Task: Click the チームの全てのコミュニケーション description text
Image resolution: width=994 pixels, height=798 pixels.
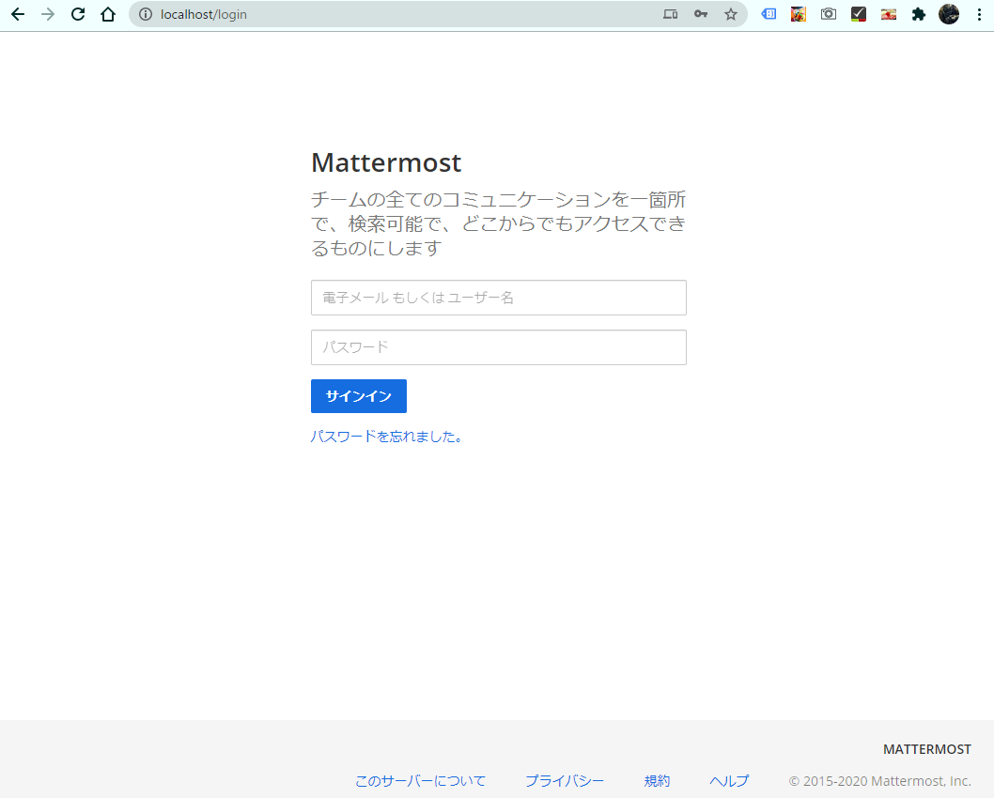Action: [498, 223]
